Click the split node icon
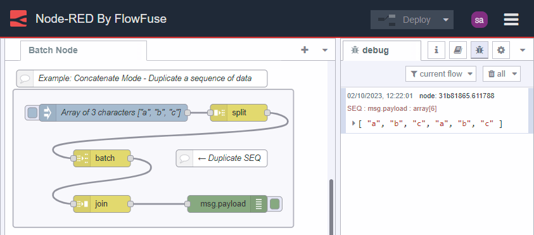Viewport: 534px width, 235px height. point(219,113)
